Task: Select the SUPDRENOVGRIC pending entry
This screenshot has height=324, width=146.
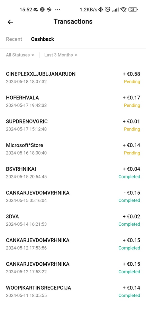Action: click(73, 125)
